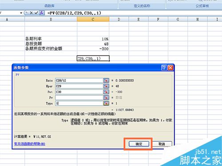
Task: Select column B header
Action: coord(51,19)
